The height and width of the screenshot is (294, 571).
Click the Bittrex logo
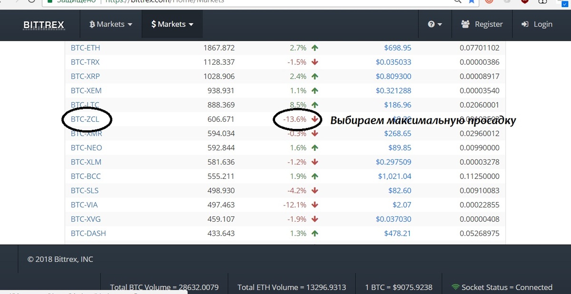[x=44, y=25]
